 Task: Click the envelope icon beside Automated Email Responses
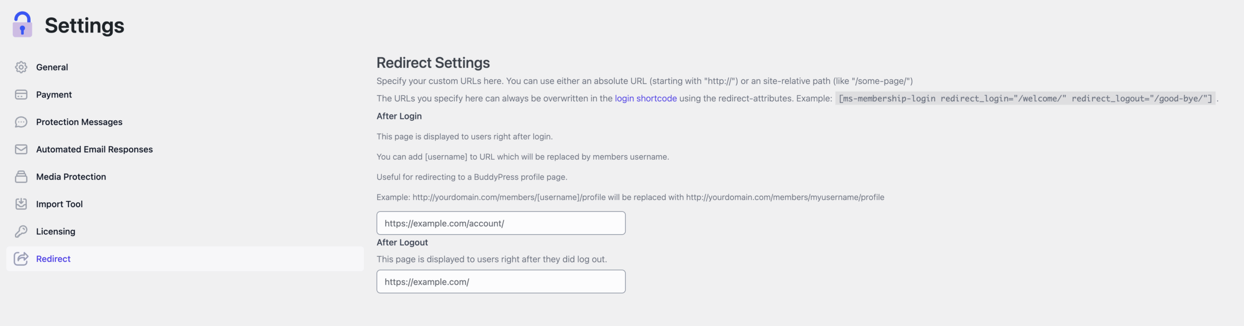(21, 149)
